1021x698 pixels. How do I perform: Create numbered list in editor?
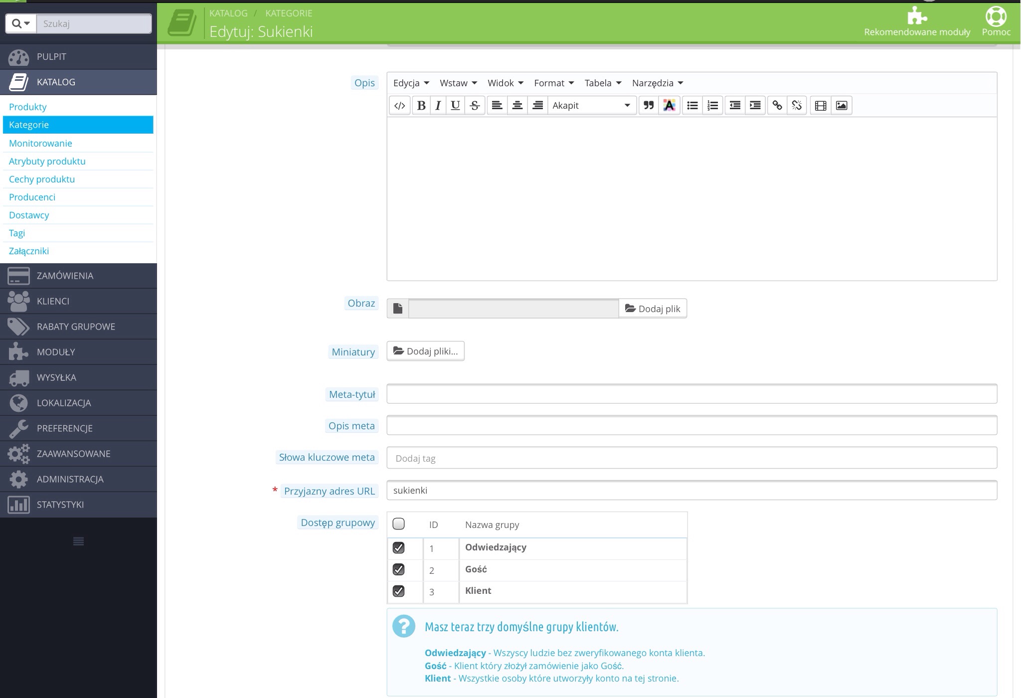click(713, 105)
